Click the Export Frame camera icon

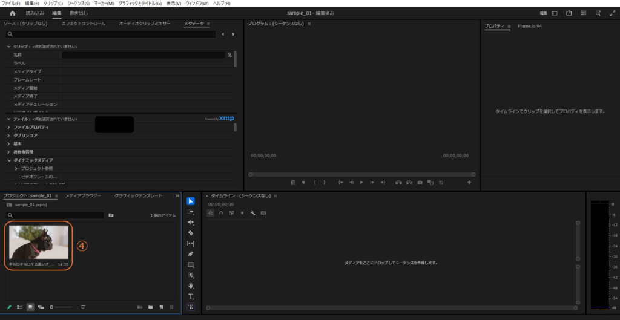(x=419, y=182)
